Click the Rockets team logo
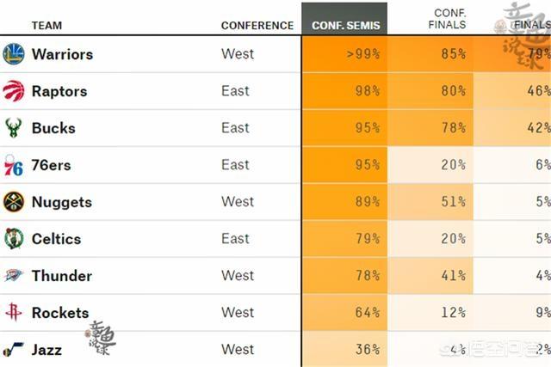Screen dimensions: 551x367 pyautogui.click(x=14, y=313)
